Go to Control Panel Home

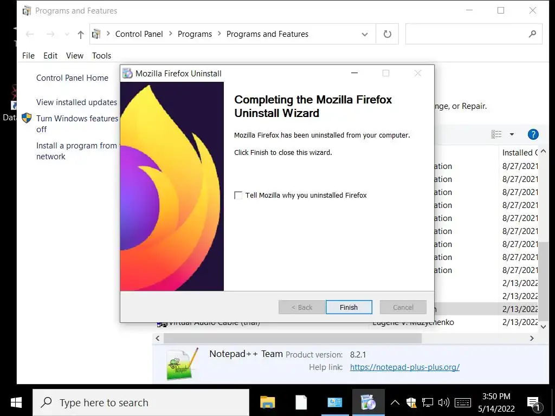point(72,78)
